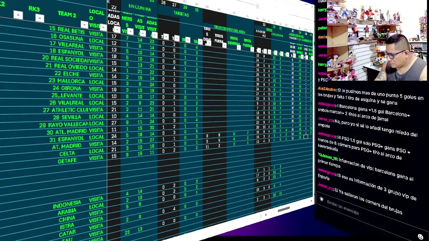Click the TIROS DENTRO DEL AREA header

[229, 29]
